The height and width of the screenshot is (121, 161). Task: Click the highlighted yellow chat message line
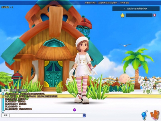click(x=31, y=96)
